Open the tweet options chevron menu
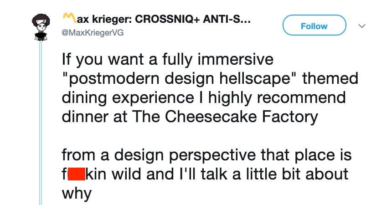 pos(362,26)
